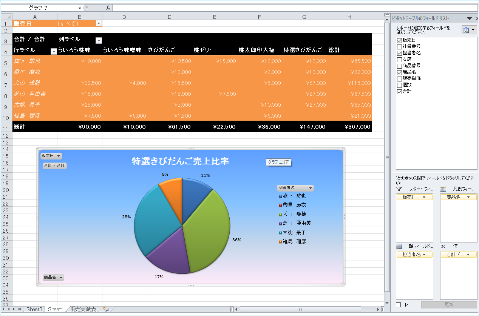Click the 商品名 field button on chart
Image resolution: width=479 pixels, height=316 pixels.
point(53,277)
